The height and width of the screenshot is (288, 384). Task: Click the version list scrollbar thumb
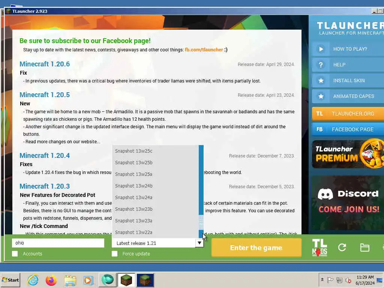tap(201, 222)
